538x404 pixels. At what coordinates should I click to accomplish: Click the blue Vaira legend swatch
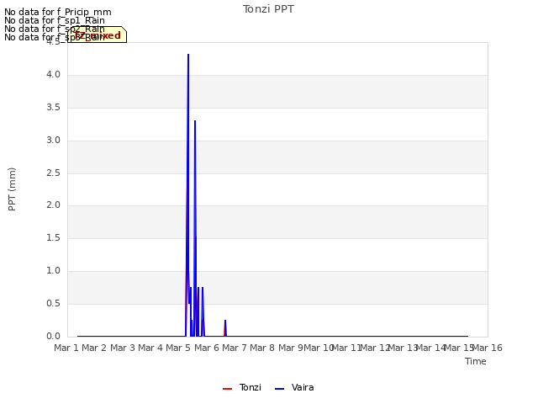(280, 389)
